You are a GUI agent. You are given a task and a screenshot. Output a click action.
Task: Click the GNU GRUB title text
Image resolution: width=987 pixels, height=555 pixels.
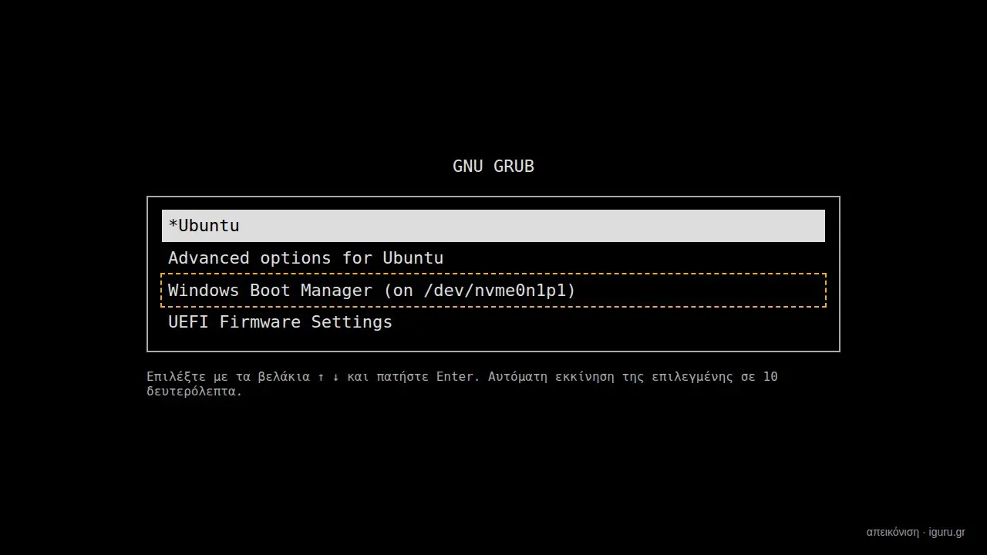click(x=493, y=166)
